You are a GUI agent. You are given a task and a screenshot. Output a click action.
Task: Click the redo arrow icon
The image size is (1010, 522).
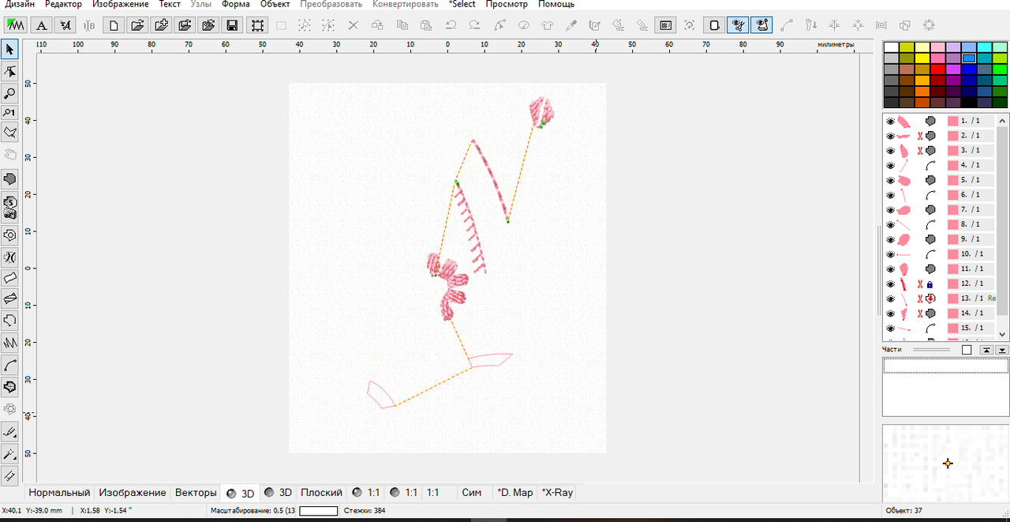pyautogui.click(x=474, y=25)
